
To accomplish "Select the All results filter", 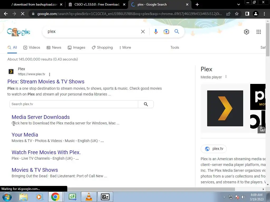I will 12,48.
